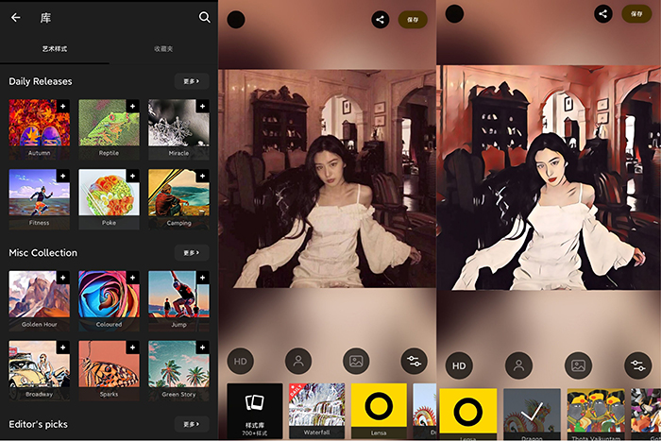Tap the plus icon on Golden Hour
Screen dimensions: 661x441
[x=63, y=277]
